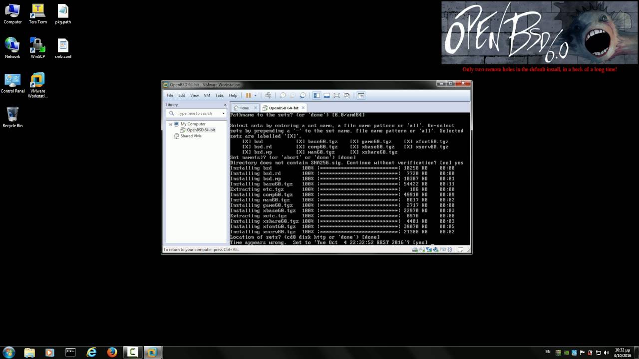Click inside the OpenBSD console screen
This screenshot has width=639, height=359.
[349, 179]
